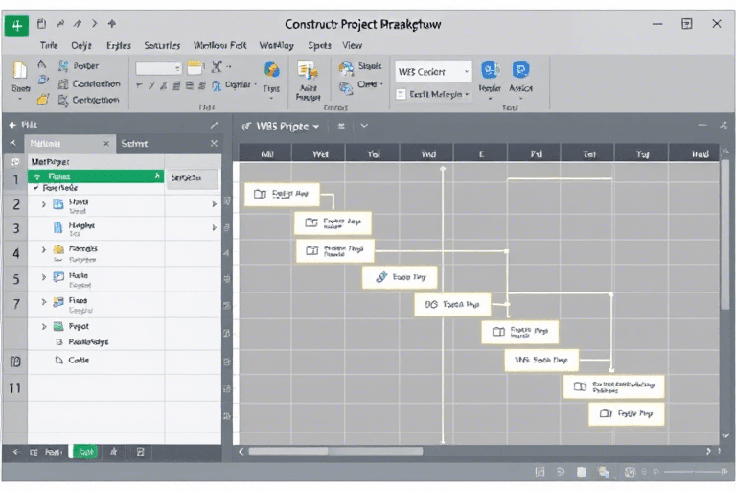Expand the row 2 tree item chevron
This screenshot has height=491, width=736.
coord(43,204)
